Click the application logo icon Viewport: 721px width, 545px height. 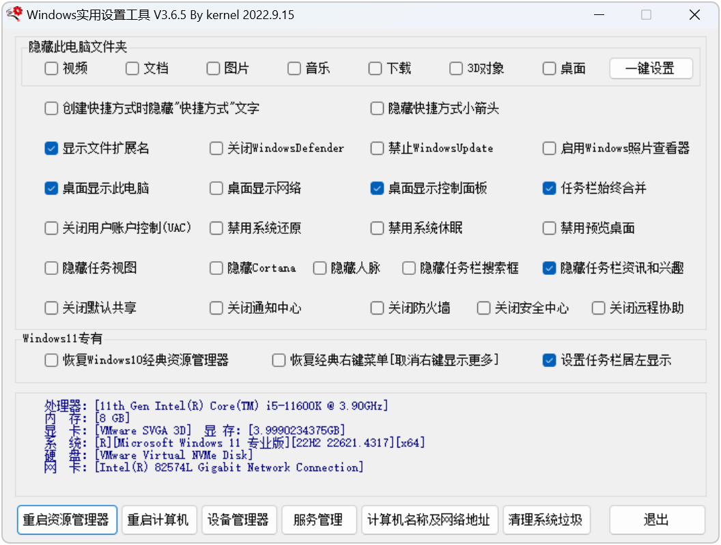click(14, 14)
